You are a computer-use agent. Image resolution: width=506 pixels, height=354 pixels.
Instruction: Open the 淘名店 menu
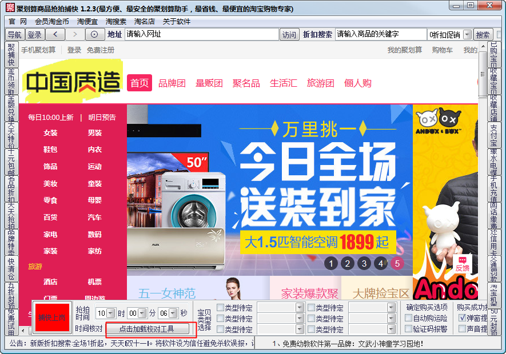click(x=145, y=22)
